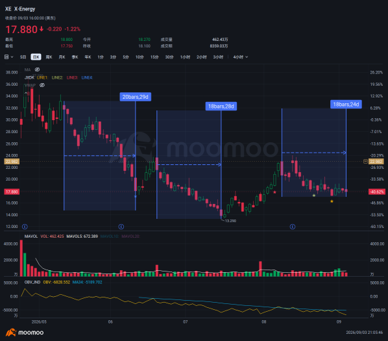
Task: Click the red star marker near 17.880
Action: (x=274, y=192)
